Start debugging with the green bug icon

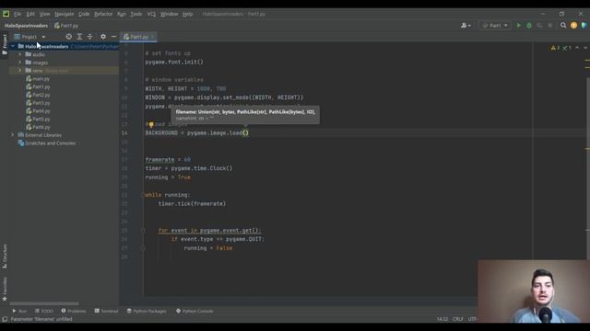coord(529,26)
